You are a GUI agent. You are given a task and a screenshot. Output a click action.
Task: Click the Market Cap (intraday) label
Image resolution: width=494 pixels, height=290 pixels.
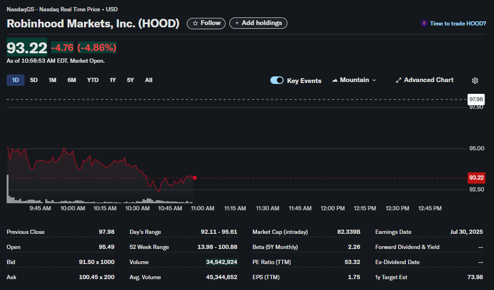280,232
